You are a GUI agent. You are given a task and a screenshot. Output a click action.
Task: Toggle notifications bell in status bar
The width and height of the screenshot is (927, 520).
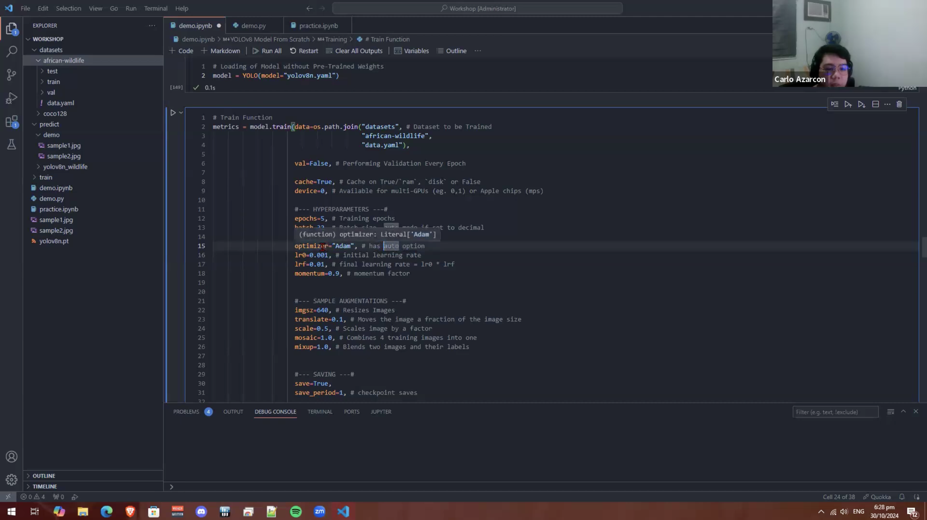tap(902, 497)
